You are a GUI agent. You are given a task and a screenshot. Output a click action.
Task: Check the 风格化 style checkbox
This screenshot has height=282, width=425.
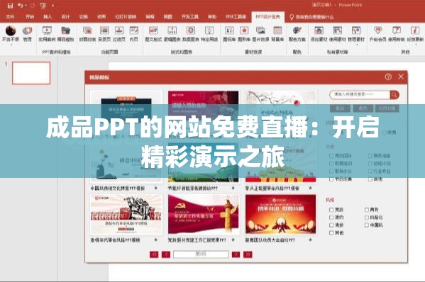(x=367, y=218)
